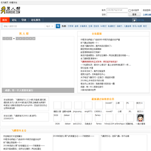Open member dakaer's avatar thumbnail
The height and width of the screenshot is (151, 151).
tap(68, 117)
